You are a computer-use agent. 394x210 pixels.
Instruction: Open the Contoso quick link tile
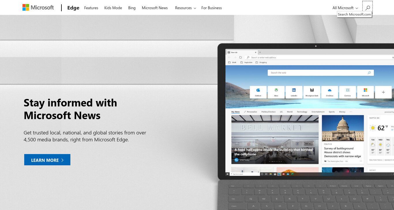tap(348, 92)
